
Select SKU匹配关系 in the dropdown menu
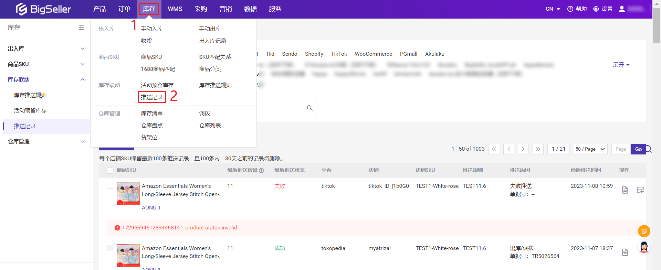click(x=215, y=57)
